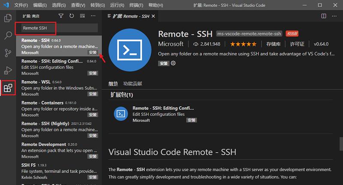Click the 扩展包(1) section heading

tap(122, 95)
